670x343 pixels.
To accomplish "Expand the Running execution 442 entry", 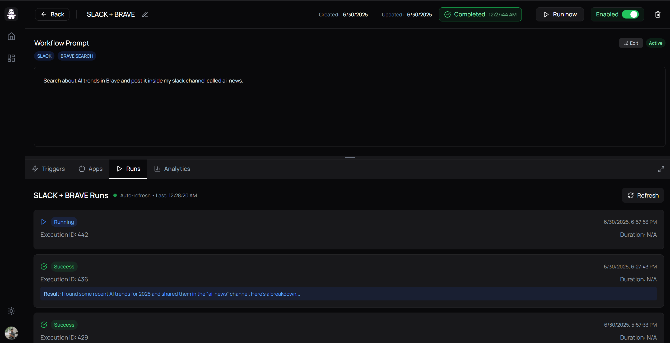I will (x=348, y=229).
